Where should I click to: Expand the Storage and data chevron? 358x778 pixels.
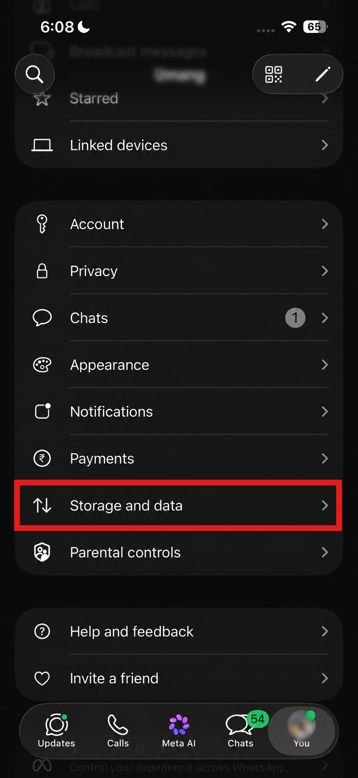coord(325,505)
